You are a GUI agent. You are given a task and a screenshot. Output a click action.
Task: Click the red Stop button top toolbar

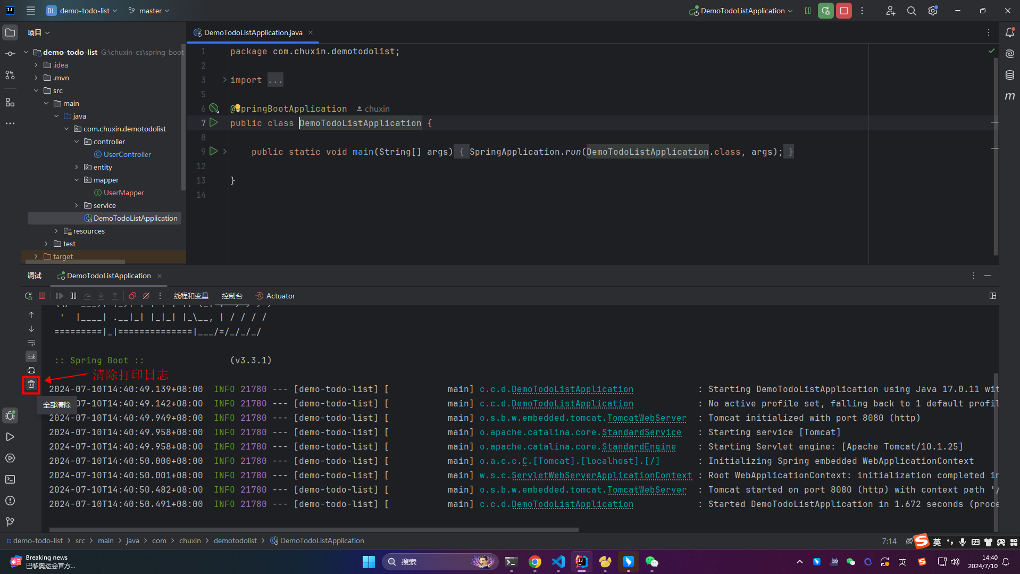pyautogui.click(x=844, y=11)
